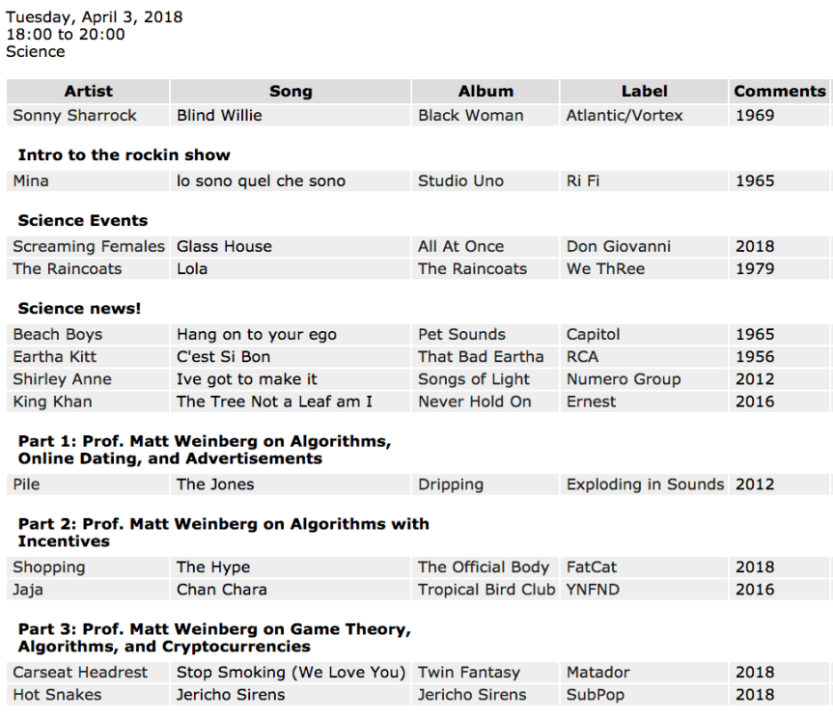Click the Artist column header
This screenshot has height=719, width=833.
click(x=88, y=92)
